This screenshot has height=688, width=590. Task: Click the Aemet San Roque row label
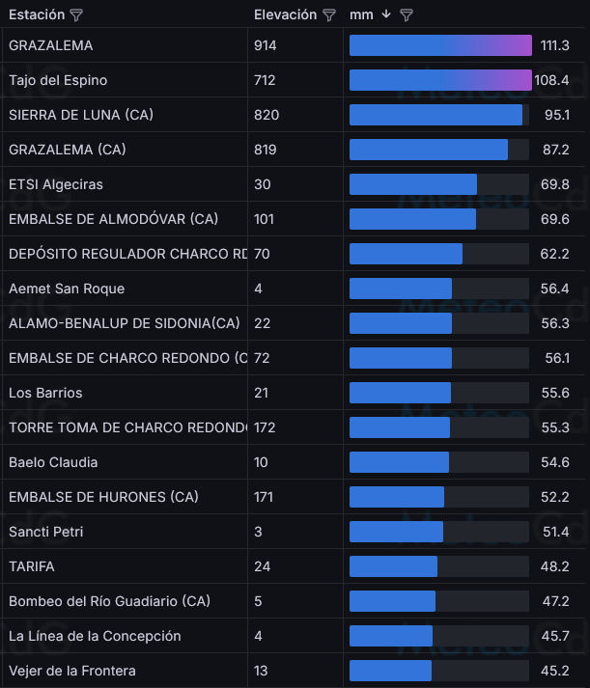coord(67,289)
